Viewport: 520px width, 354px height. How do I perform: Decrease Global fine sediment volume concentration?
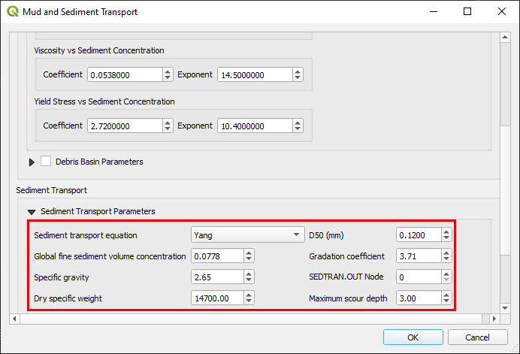point(249,259)
